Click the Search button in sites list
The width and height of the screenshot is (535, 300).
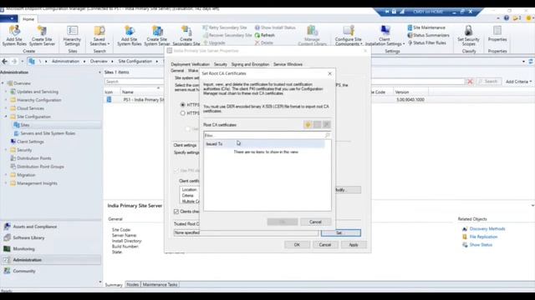[488, 82]
